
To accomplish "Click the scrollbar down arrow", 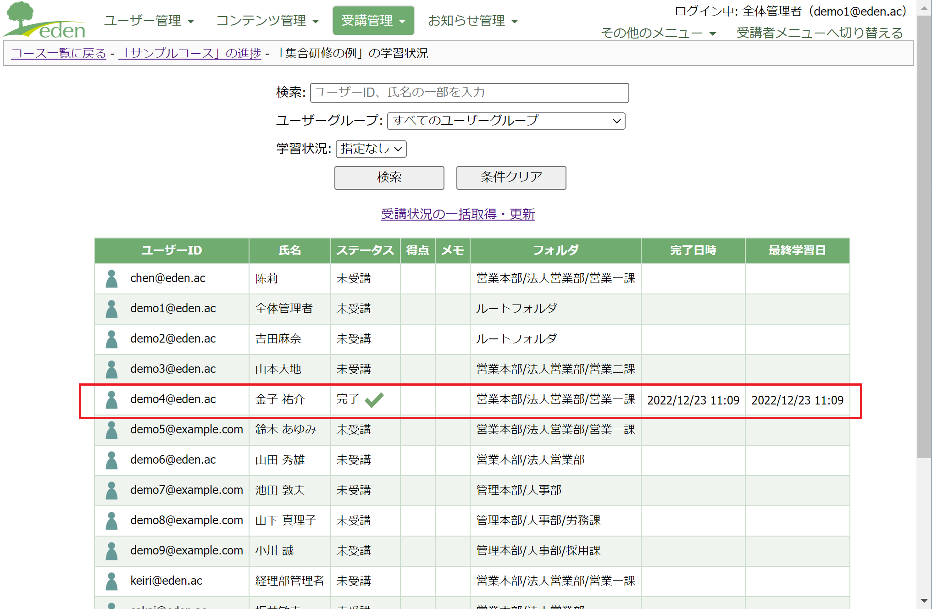I will pyautogui.click(x=924, y=601).
